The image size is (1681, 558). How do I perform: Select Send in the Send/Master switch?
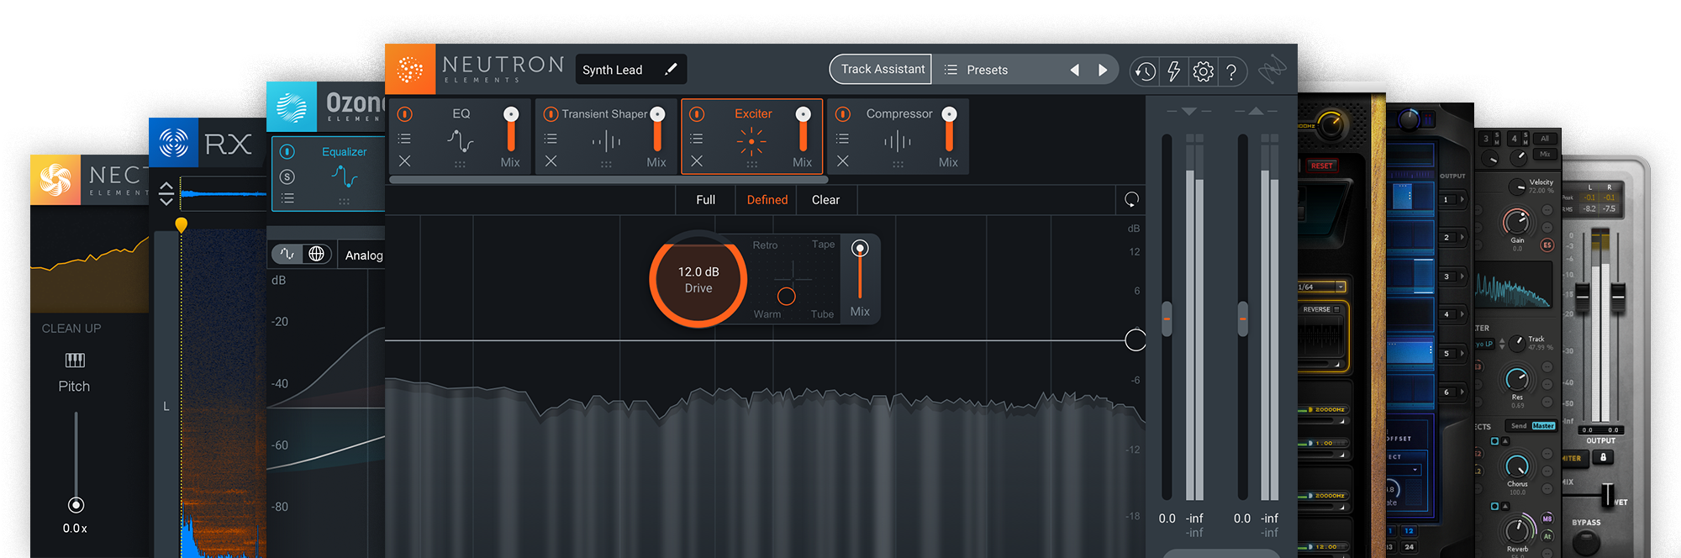click(x=1519, y=426)
